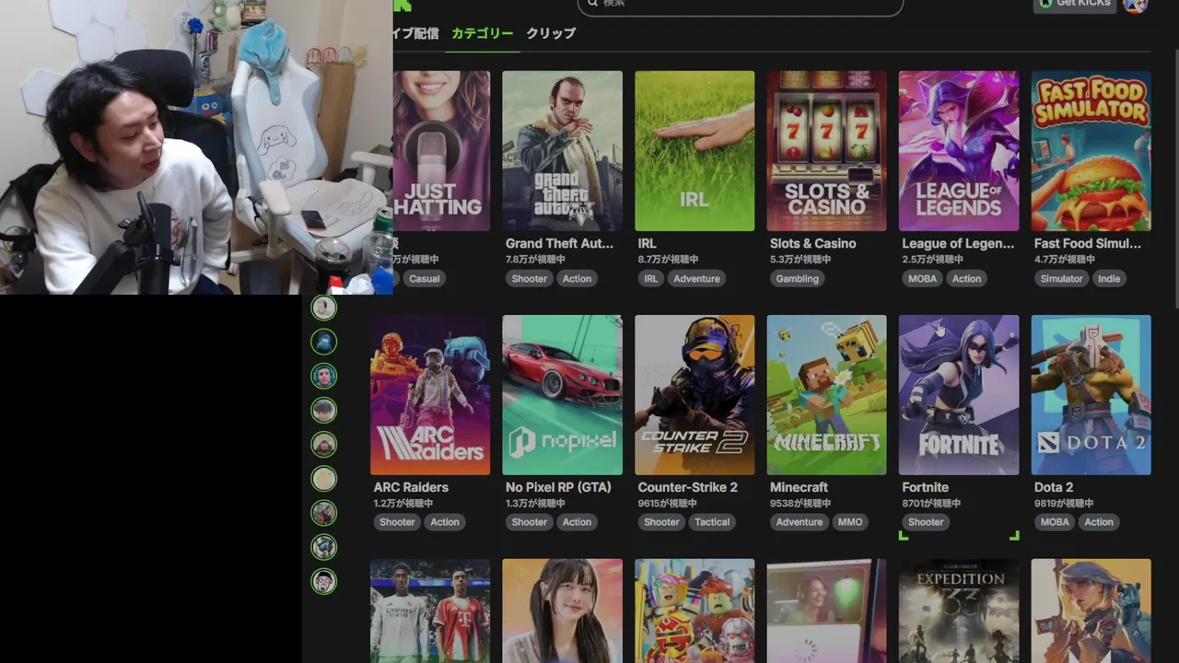Image resolution: width=1179 pixels, height=663 pixels.
Task: Click the IRL category title link
Action: coord(647,243)
